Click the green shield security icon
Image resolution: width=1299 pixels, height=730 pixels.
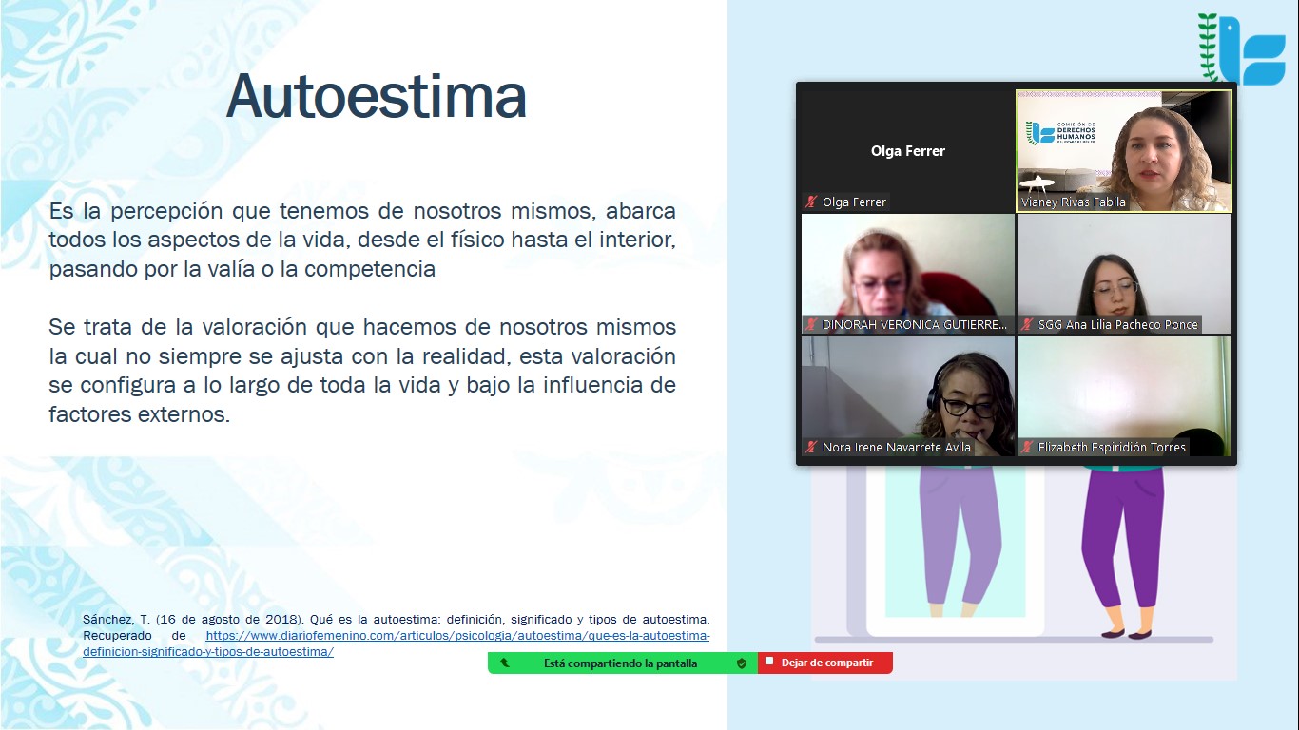(742, 663)
